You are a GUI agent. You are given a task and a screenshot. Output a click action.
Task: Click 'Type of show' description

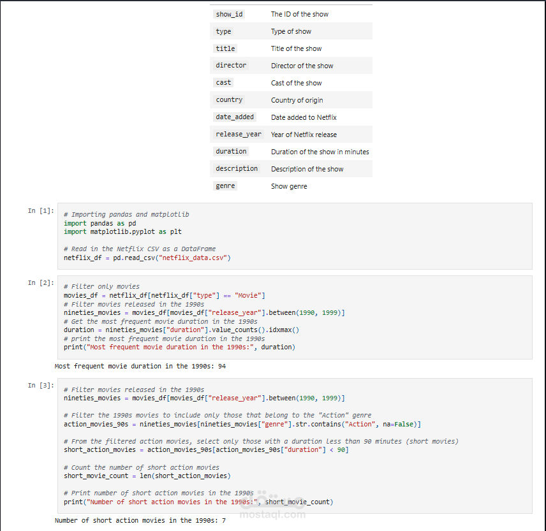coord(291,31)
